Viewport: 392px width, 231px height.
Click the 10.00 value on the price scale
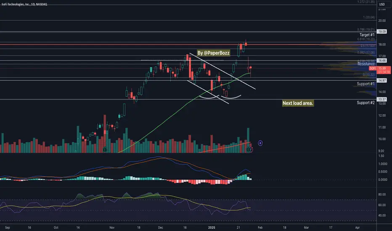(382, 139)
